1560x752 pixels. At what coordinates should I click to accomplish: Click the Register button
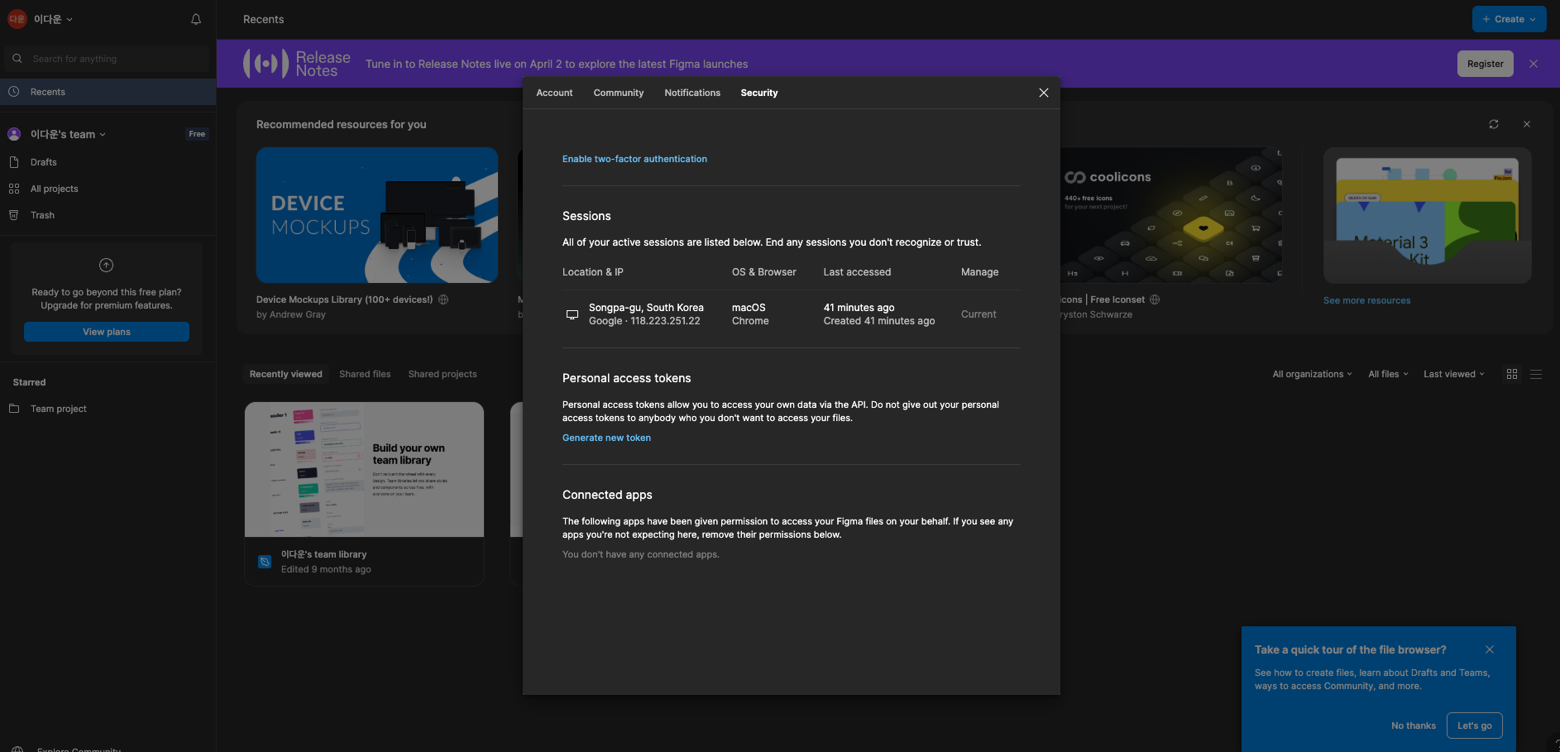coord(1485,64)
